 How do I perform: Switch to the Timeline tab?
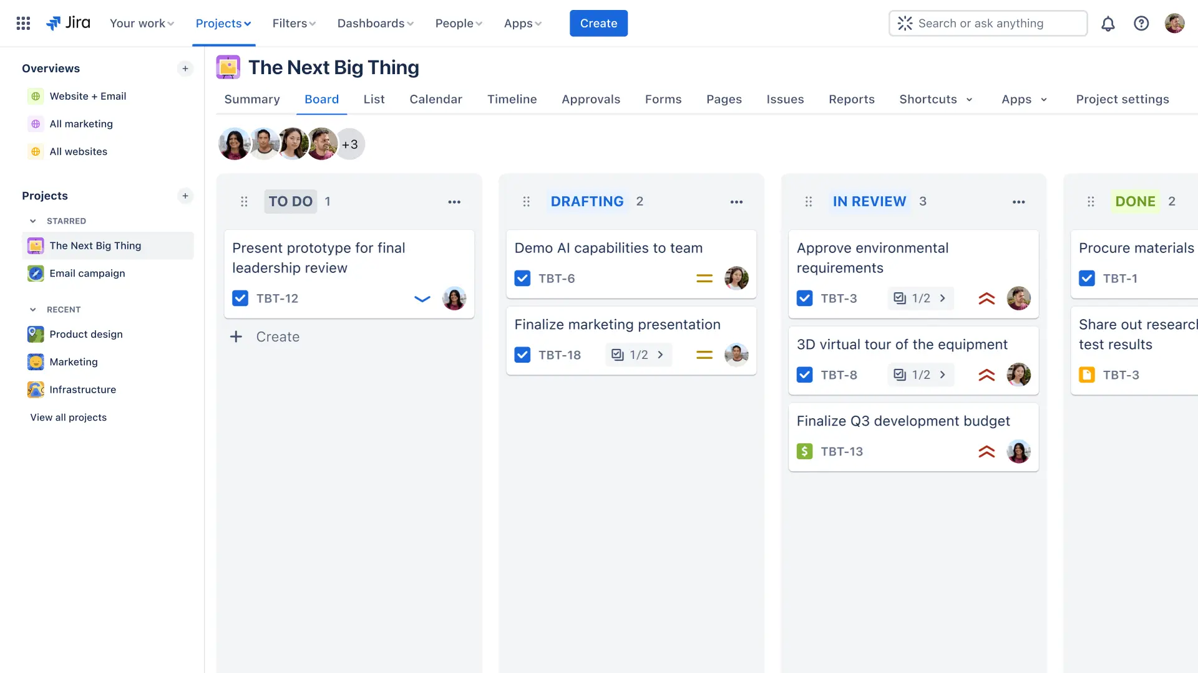pos(512,100)
